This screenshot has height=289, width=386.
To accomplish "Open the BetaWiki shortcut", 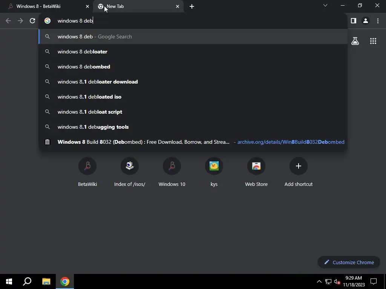I will tap(87, 172).
